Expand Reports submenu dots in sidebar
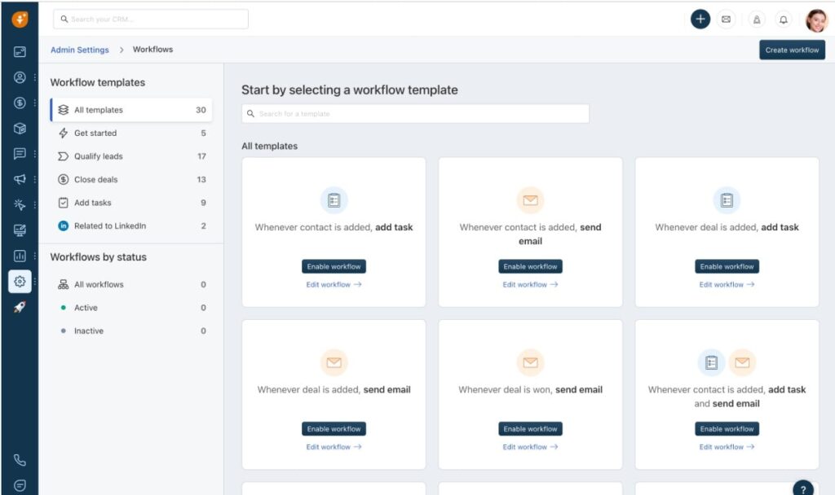 [x=35, y=256]
